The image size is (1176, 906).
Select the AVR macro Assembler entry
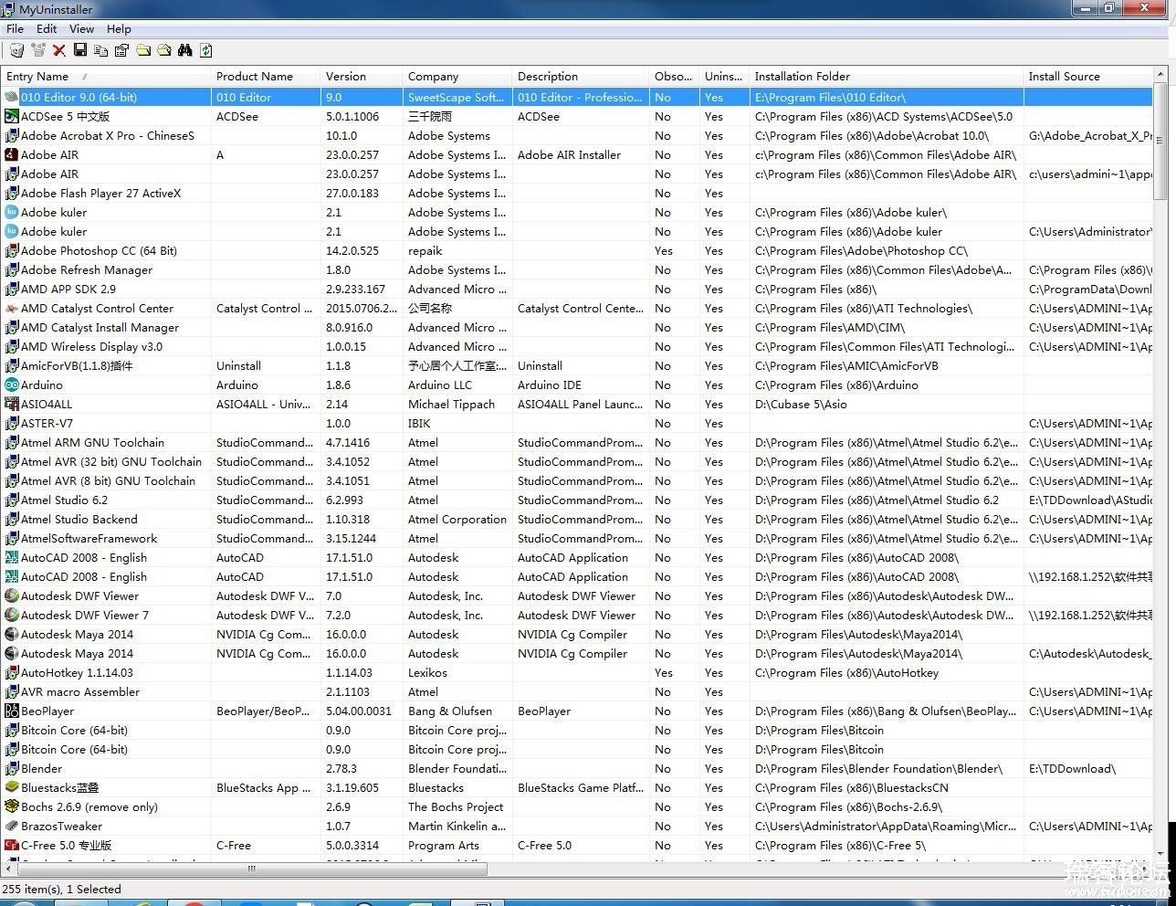pos(80,691)
